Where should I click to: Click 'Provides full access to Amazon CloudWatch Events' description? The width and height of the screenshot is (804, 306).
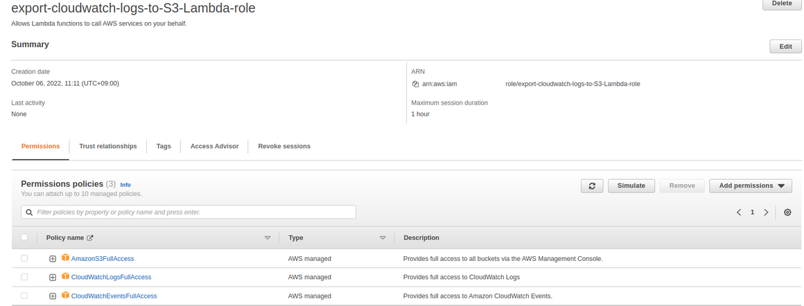click(478, 296)
